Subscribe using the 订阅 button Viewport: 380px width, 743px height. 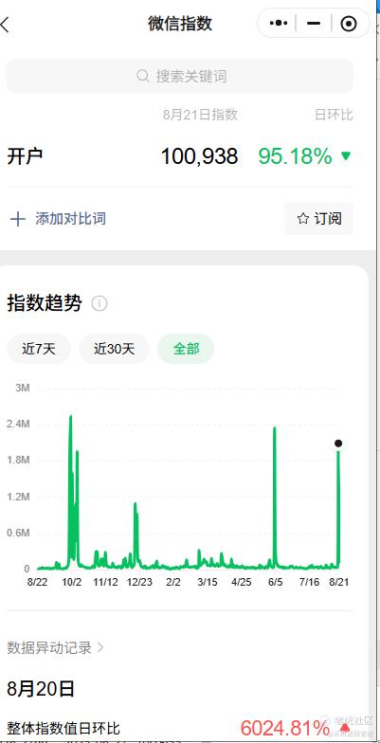[x=318, y=218]
